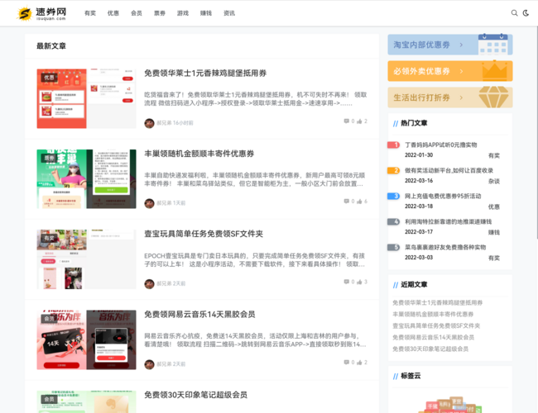Open recent list item 壹宝玩具简单任务免费领SF文件夹
The width and height of the screenshot is (538, 413).
[x=436, y=325]
